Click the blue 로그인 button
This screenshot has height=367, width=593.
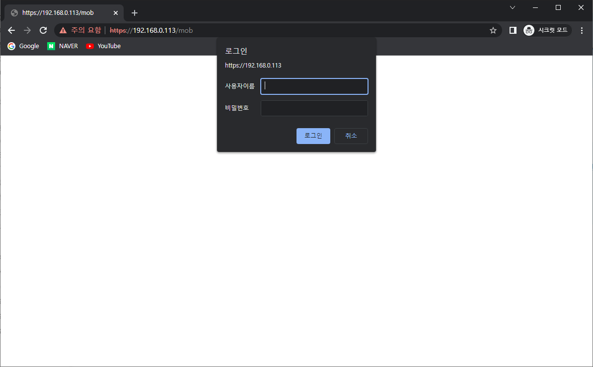click(x=313, y=136)
